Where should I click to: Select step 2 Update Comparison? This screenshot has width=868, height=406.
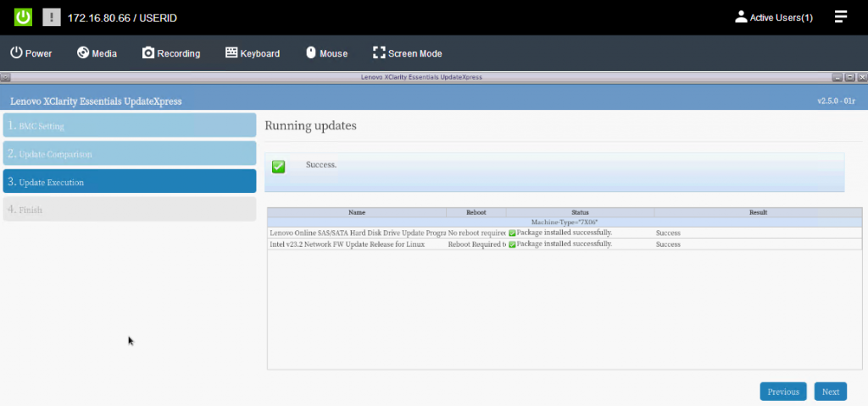(x=130, y=153)
